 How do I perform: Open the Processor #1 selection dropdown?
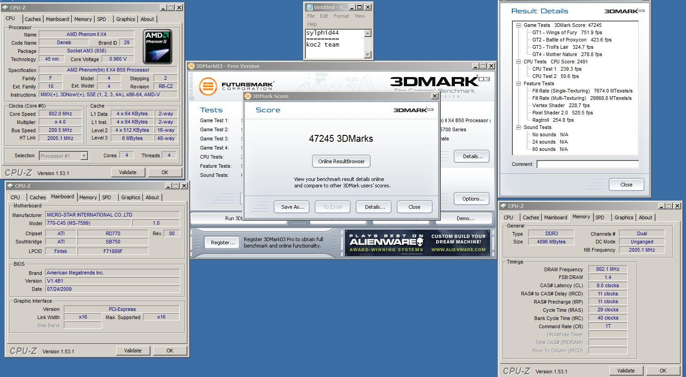pos(84,156)
